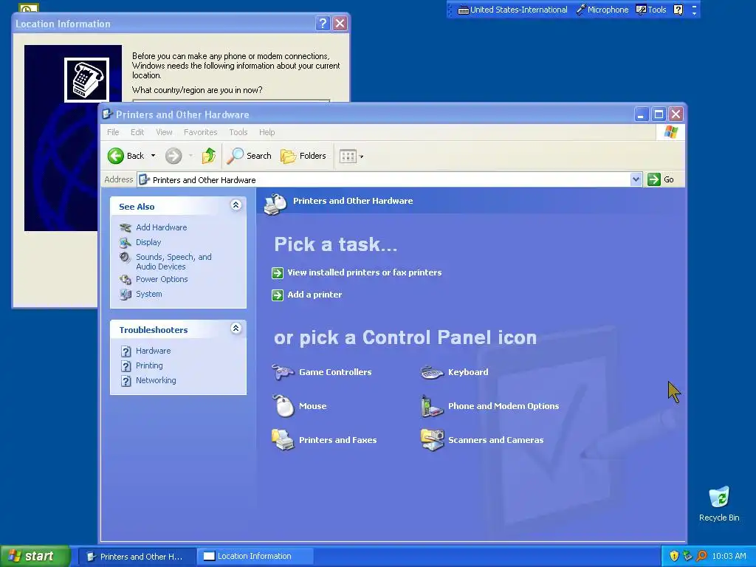The width and height of the screenshot is (756, 567).
Task: Switch to Printers and Other Hardware taskbar button
Action: click(137, 557)
